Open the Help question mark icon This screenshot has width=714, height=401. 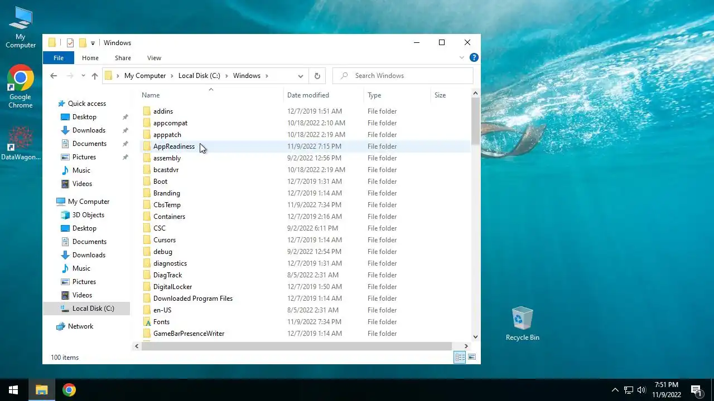coord(474,57)
